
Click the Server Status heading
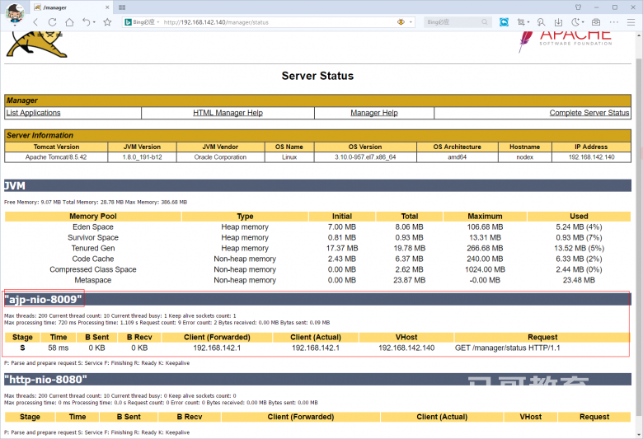click(317, 76)
